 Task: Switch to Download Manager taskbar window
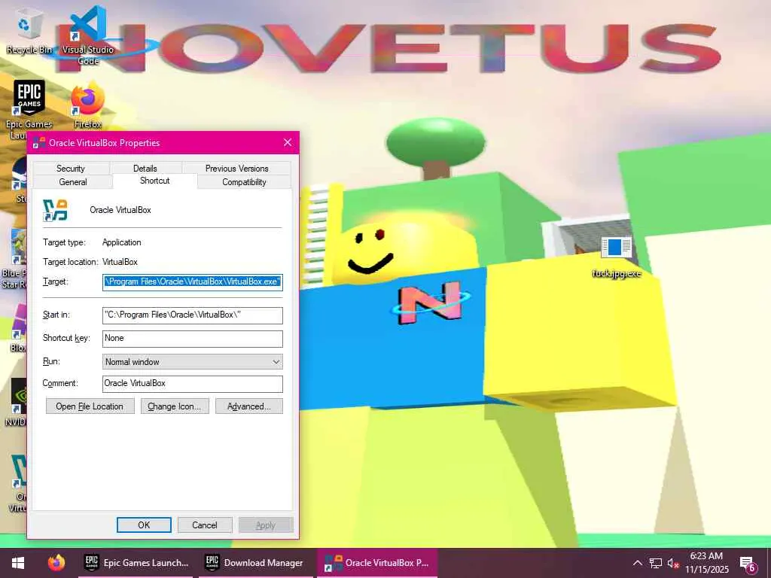(256, 563)
